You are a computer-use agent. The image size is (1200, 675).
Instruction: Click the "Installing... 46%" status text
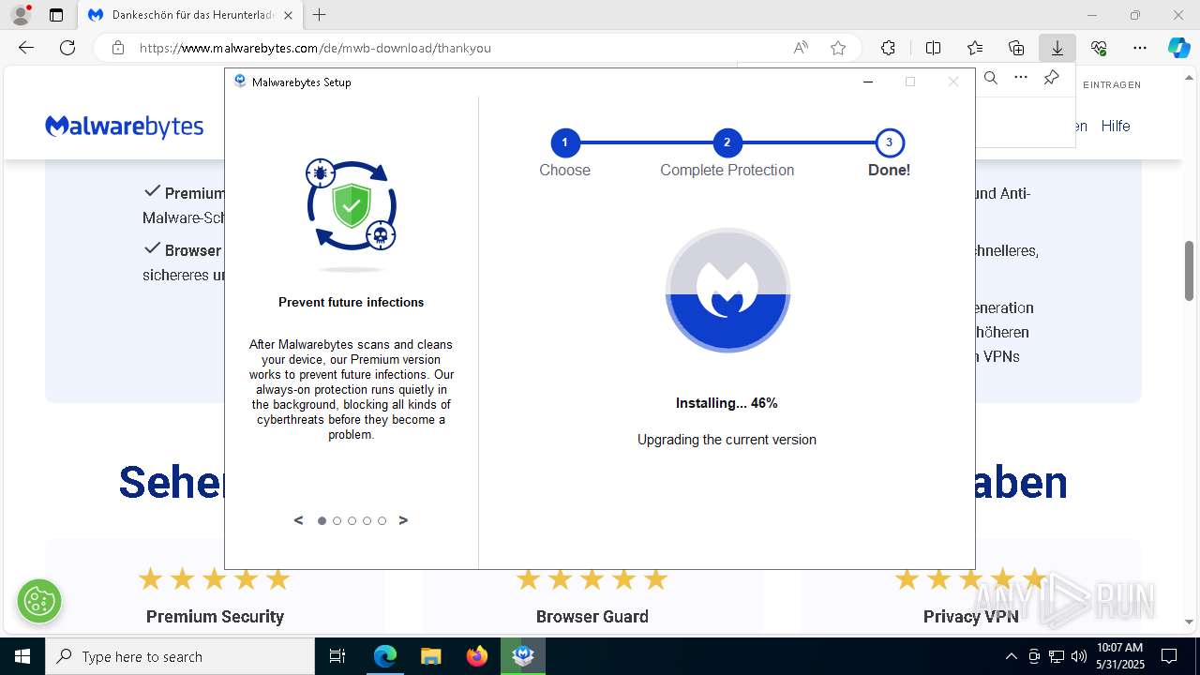(727, 403)
